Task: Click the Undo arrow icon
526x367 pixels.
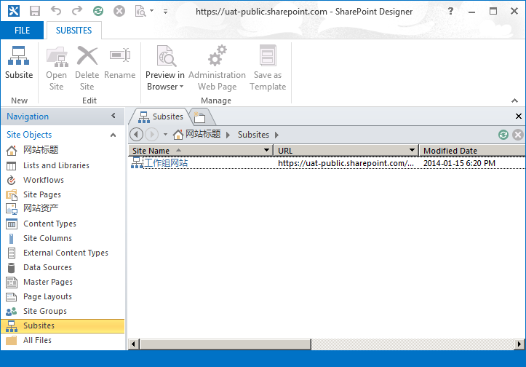Action: click(56, 11)
